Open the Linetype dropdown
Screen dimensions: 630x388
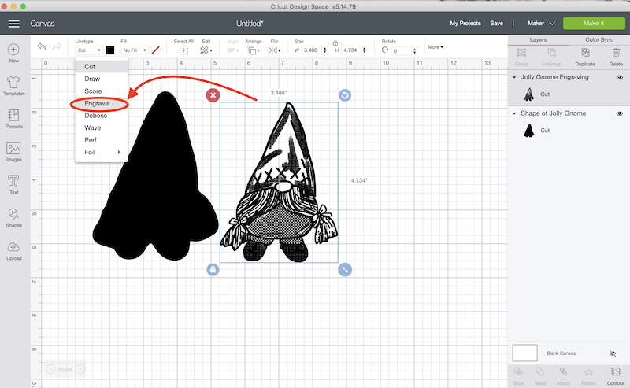click(x=89, y=50)
